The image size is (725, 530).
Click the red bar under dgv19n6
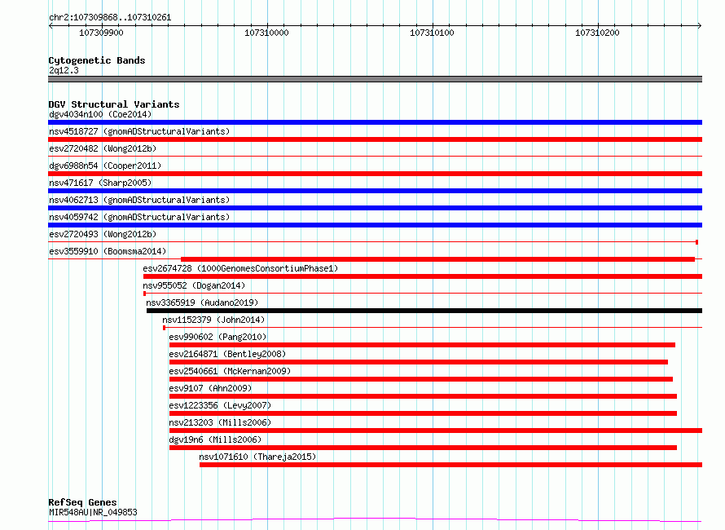click(423, 448)
